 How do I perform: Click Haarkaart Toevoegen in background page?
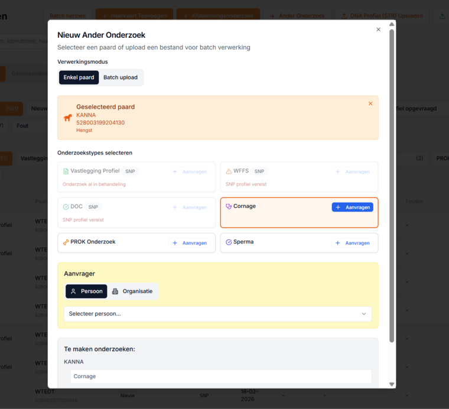(x=134, y=16)
